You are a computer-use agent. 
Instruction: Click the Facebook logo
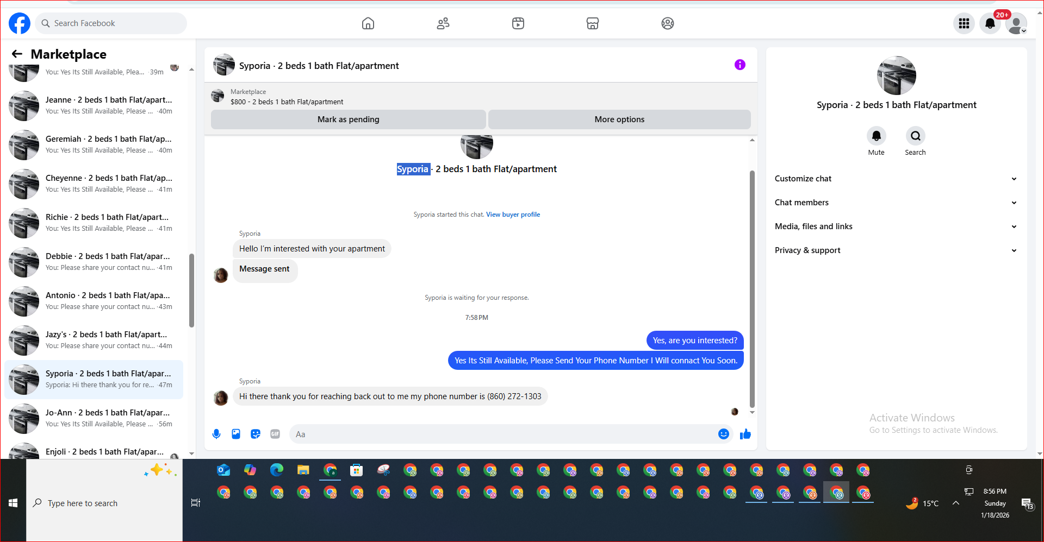[x=20, y=23]
